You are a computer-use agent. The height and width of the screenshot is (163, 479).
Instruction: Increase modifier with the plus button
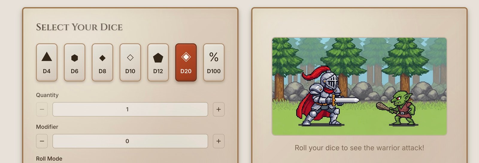(x=219, y=141)
